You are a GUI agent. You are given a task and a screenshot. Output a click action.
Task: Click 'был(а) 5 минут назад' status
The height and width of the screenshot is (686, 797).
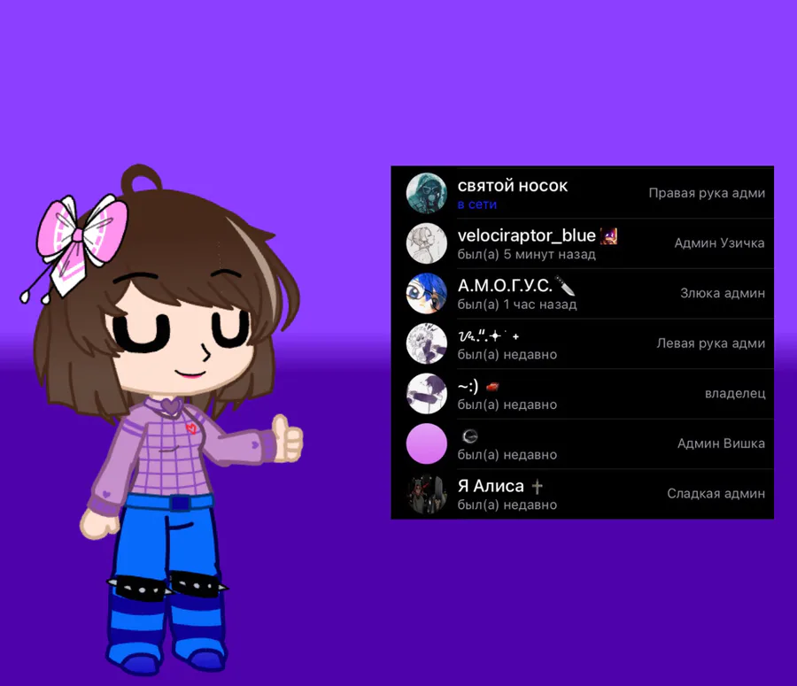[527, 254]
